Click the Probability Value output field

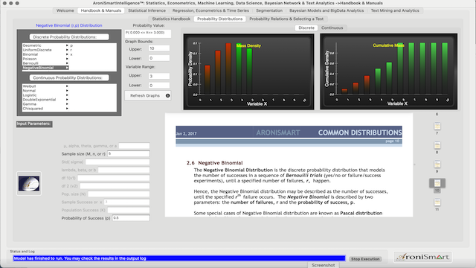[x=148, y=33]
